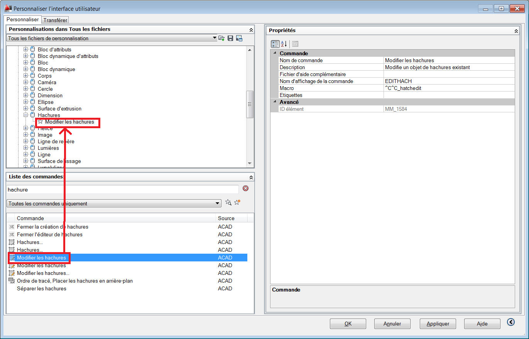529x339 pixels.
Task: Click the Appliquer button
Action: [x=438, y=324]
